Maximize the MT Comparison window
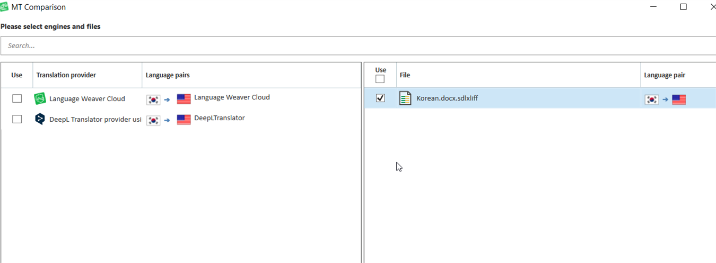 point(683,7)
